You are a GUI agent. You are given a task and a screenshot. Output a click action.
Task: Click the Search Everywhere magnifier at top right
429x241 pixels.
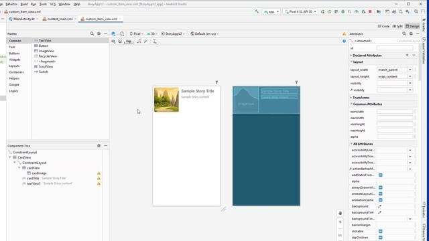[416, 12]
